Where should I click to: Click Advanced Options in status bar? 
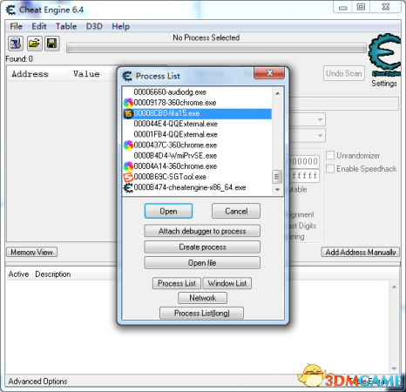37,382
